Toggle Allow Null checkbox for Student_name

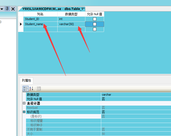point(94,24)
